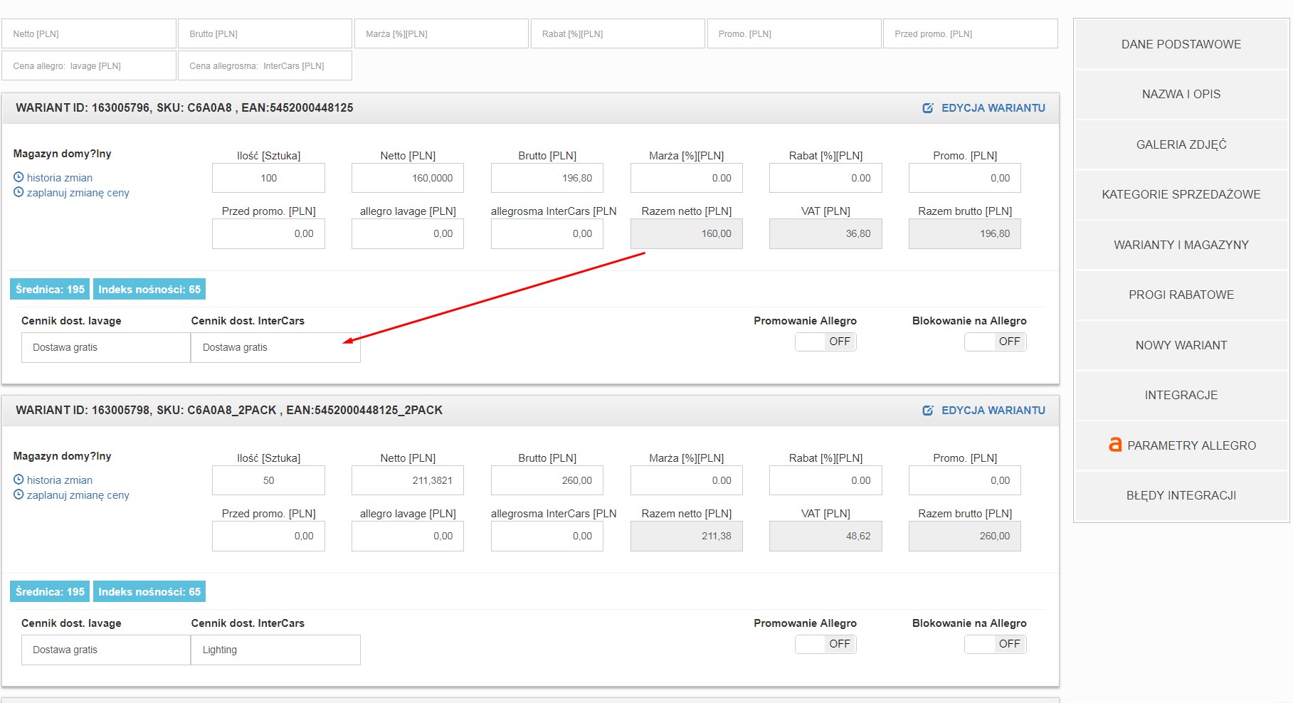This screenshot has height=703, width=1293.
Task: Open Cennik dost. InterCars dropdown showing Lighting
Action: click(275, 650)
